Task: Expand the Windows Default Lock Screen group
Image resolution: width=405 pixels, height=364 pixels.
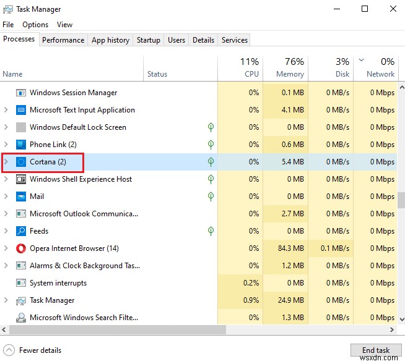Action: pyautogui.click(x=6, y=127)
